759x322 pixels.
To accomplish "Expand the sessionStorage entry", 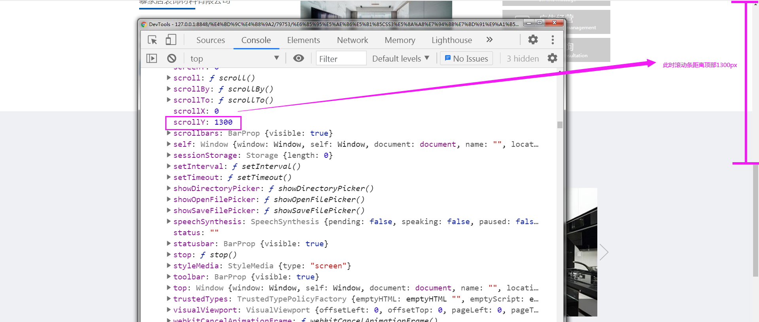I will click(169, 155).
